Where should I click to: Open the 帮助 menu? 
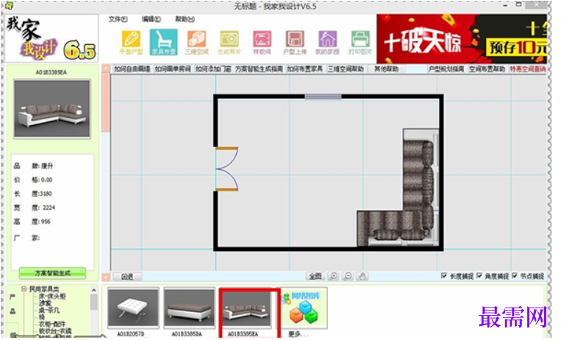pos(185,19)
